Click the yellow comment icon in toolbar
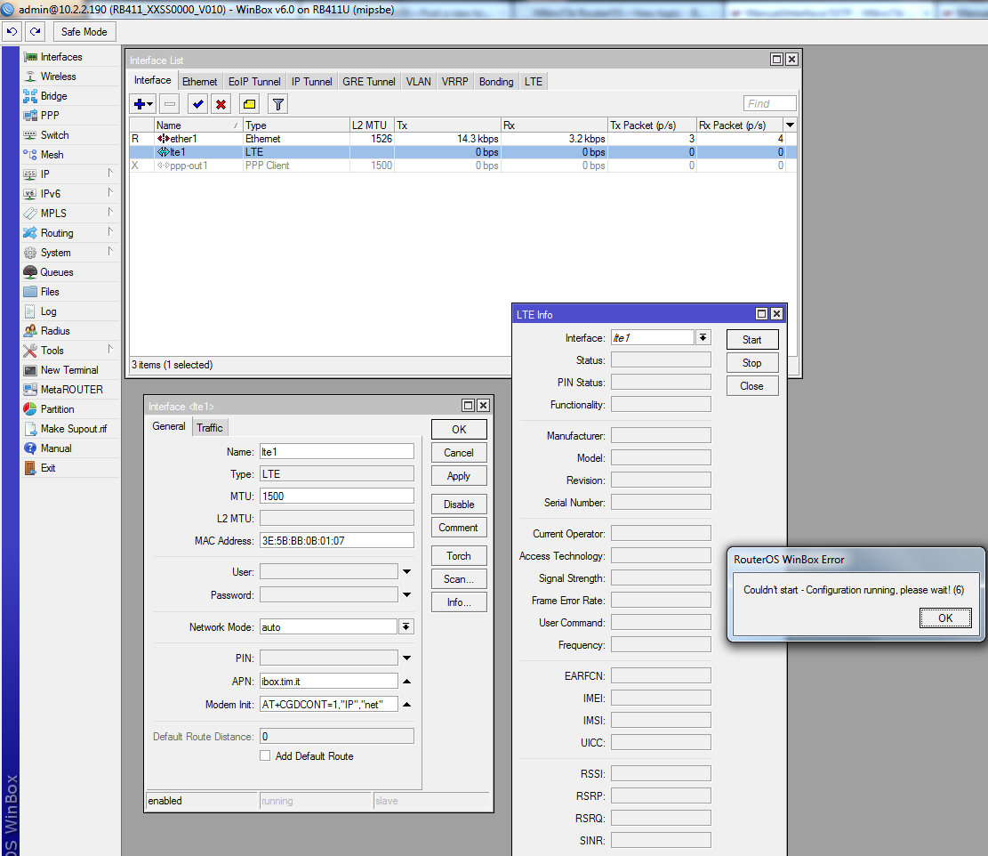Image resolution: width=988 pixels, height=856 pixels. 249,104
